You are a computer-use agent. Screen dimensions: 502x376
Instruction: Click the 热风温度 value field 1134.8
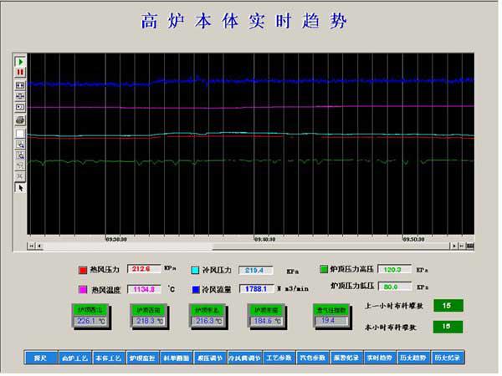pyautogui.click(x=144, y=289)
